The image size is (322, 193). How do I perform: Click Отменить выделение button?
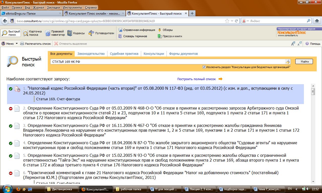(x=71, y=44)
